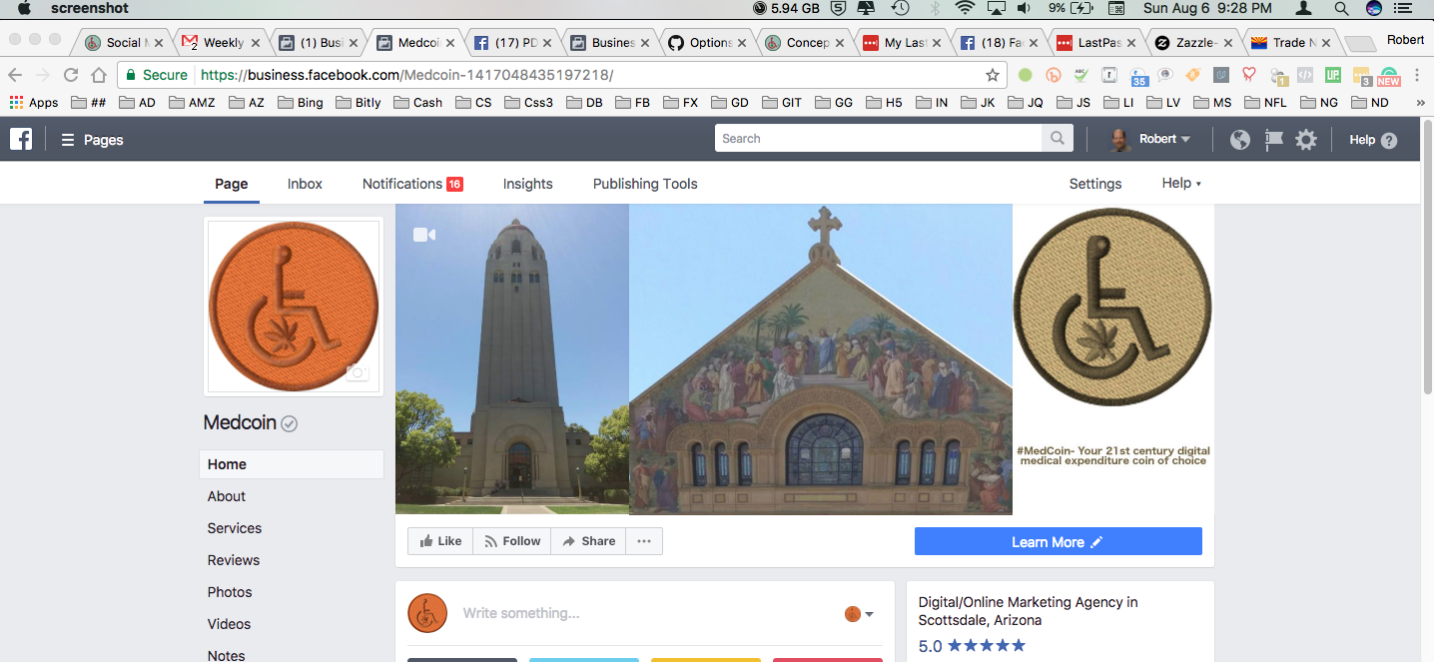Open the volume menu bar icon
This screenshot has height=662, width=1434.
1024,8
